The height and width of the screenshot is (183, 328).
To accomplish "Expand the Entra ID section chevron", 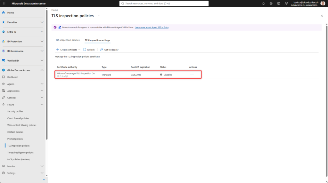I will click(x=42, y=32).
